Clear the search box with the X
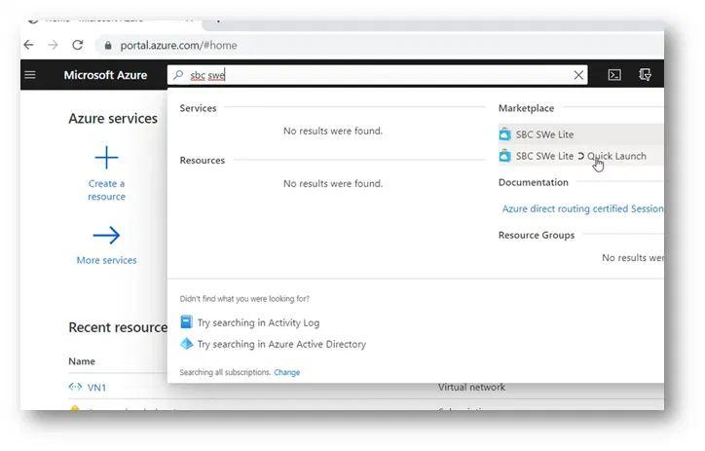The height and width of the screenshot is (451, 705). click(579, 75)
